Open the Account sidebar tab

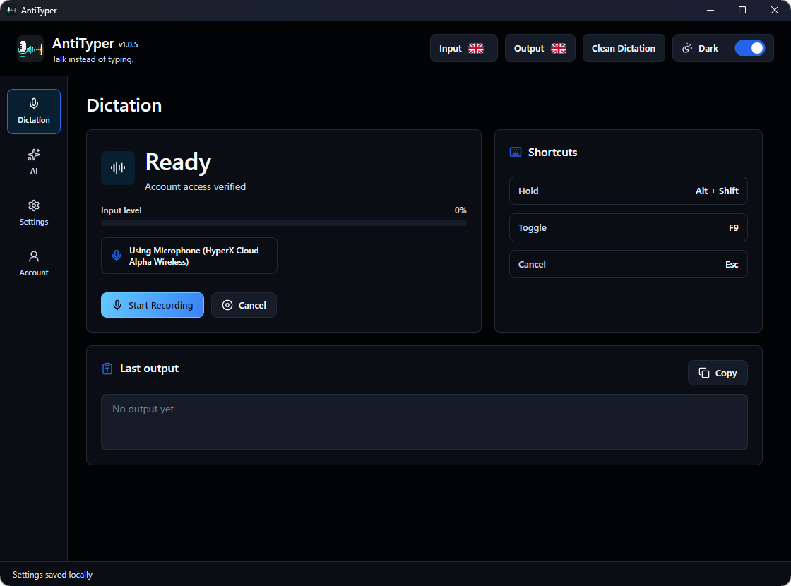pyautogui.click(x=34, y=263)
